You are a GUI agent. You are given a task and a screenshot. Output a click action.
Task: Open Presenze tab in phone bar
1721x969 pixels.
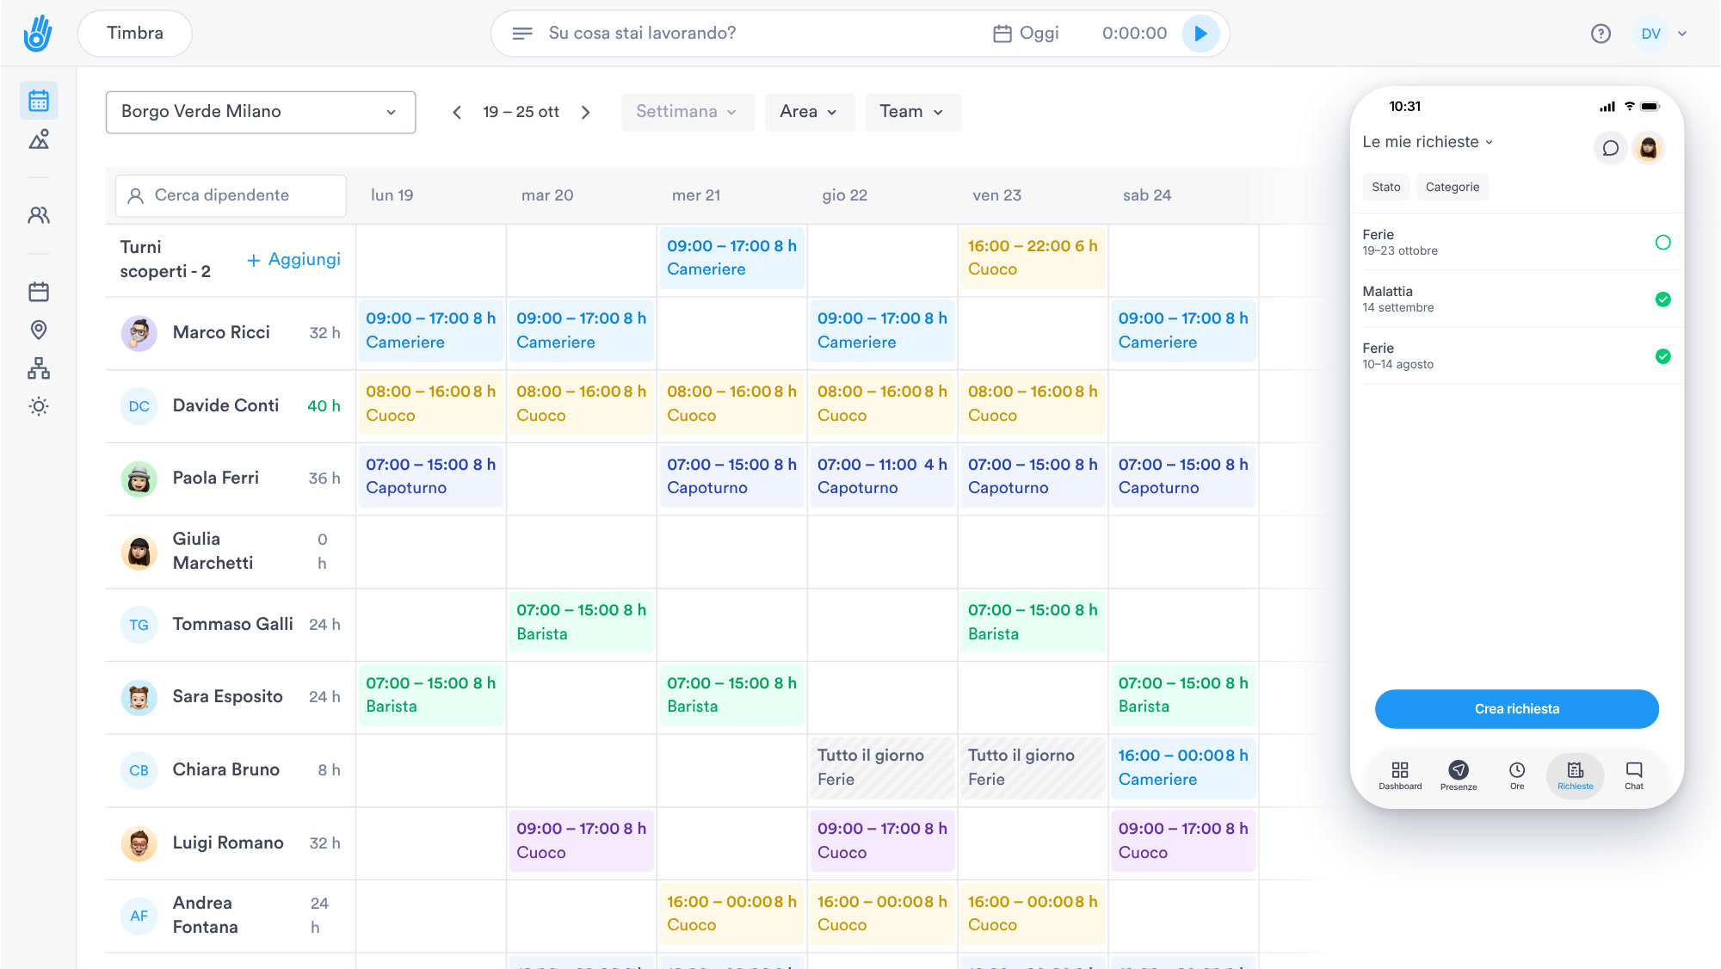(x=1459, y=775)
